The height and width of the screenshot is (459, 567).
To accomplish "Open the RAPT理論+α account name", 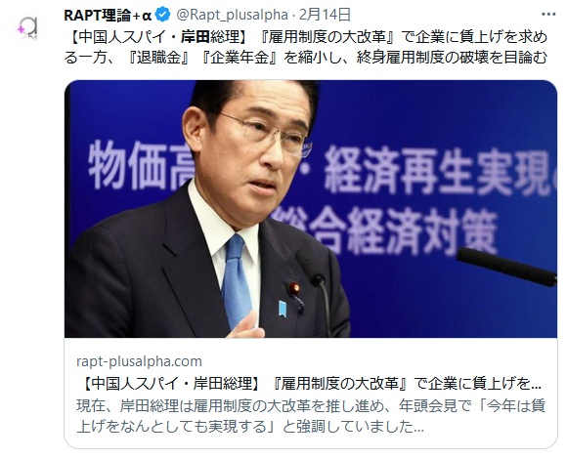I will (x=108, y=16).
